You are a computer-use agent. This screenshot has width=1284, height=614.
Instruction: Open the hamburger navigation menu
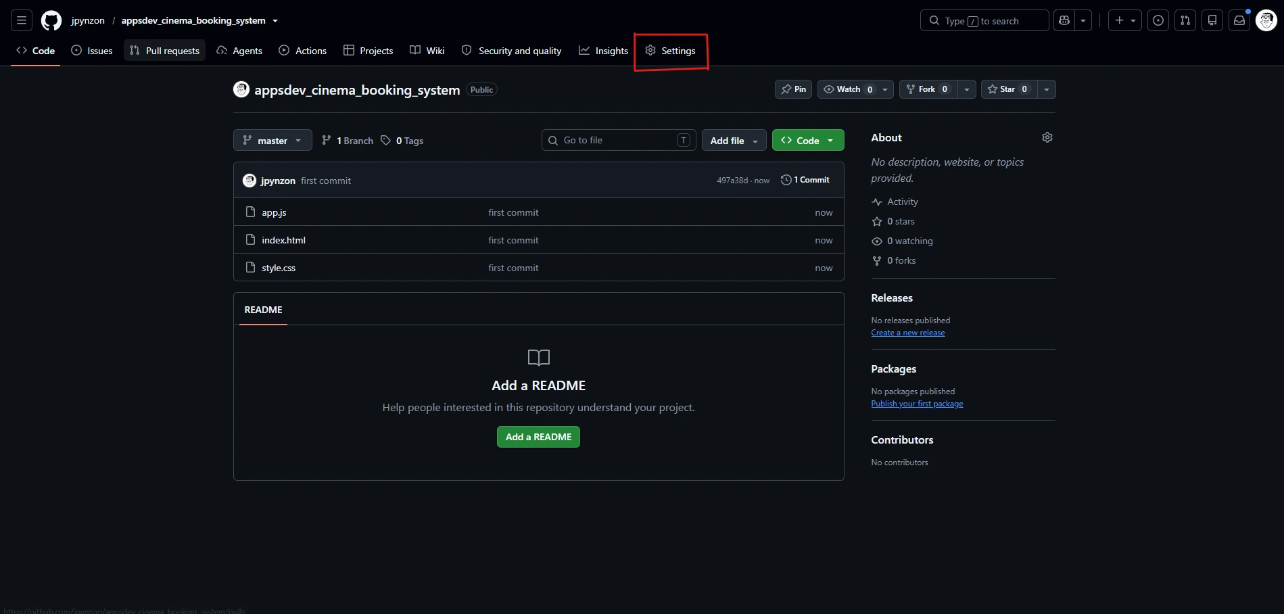(22, 21)
